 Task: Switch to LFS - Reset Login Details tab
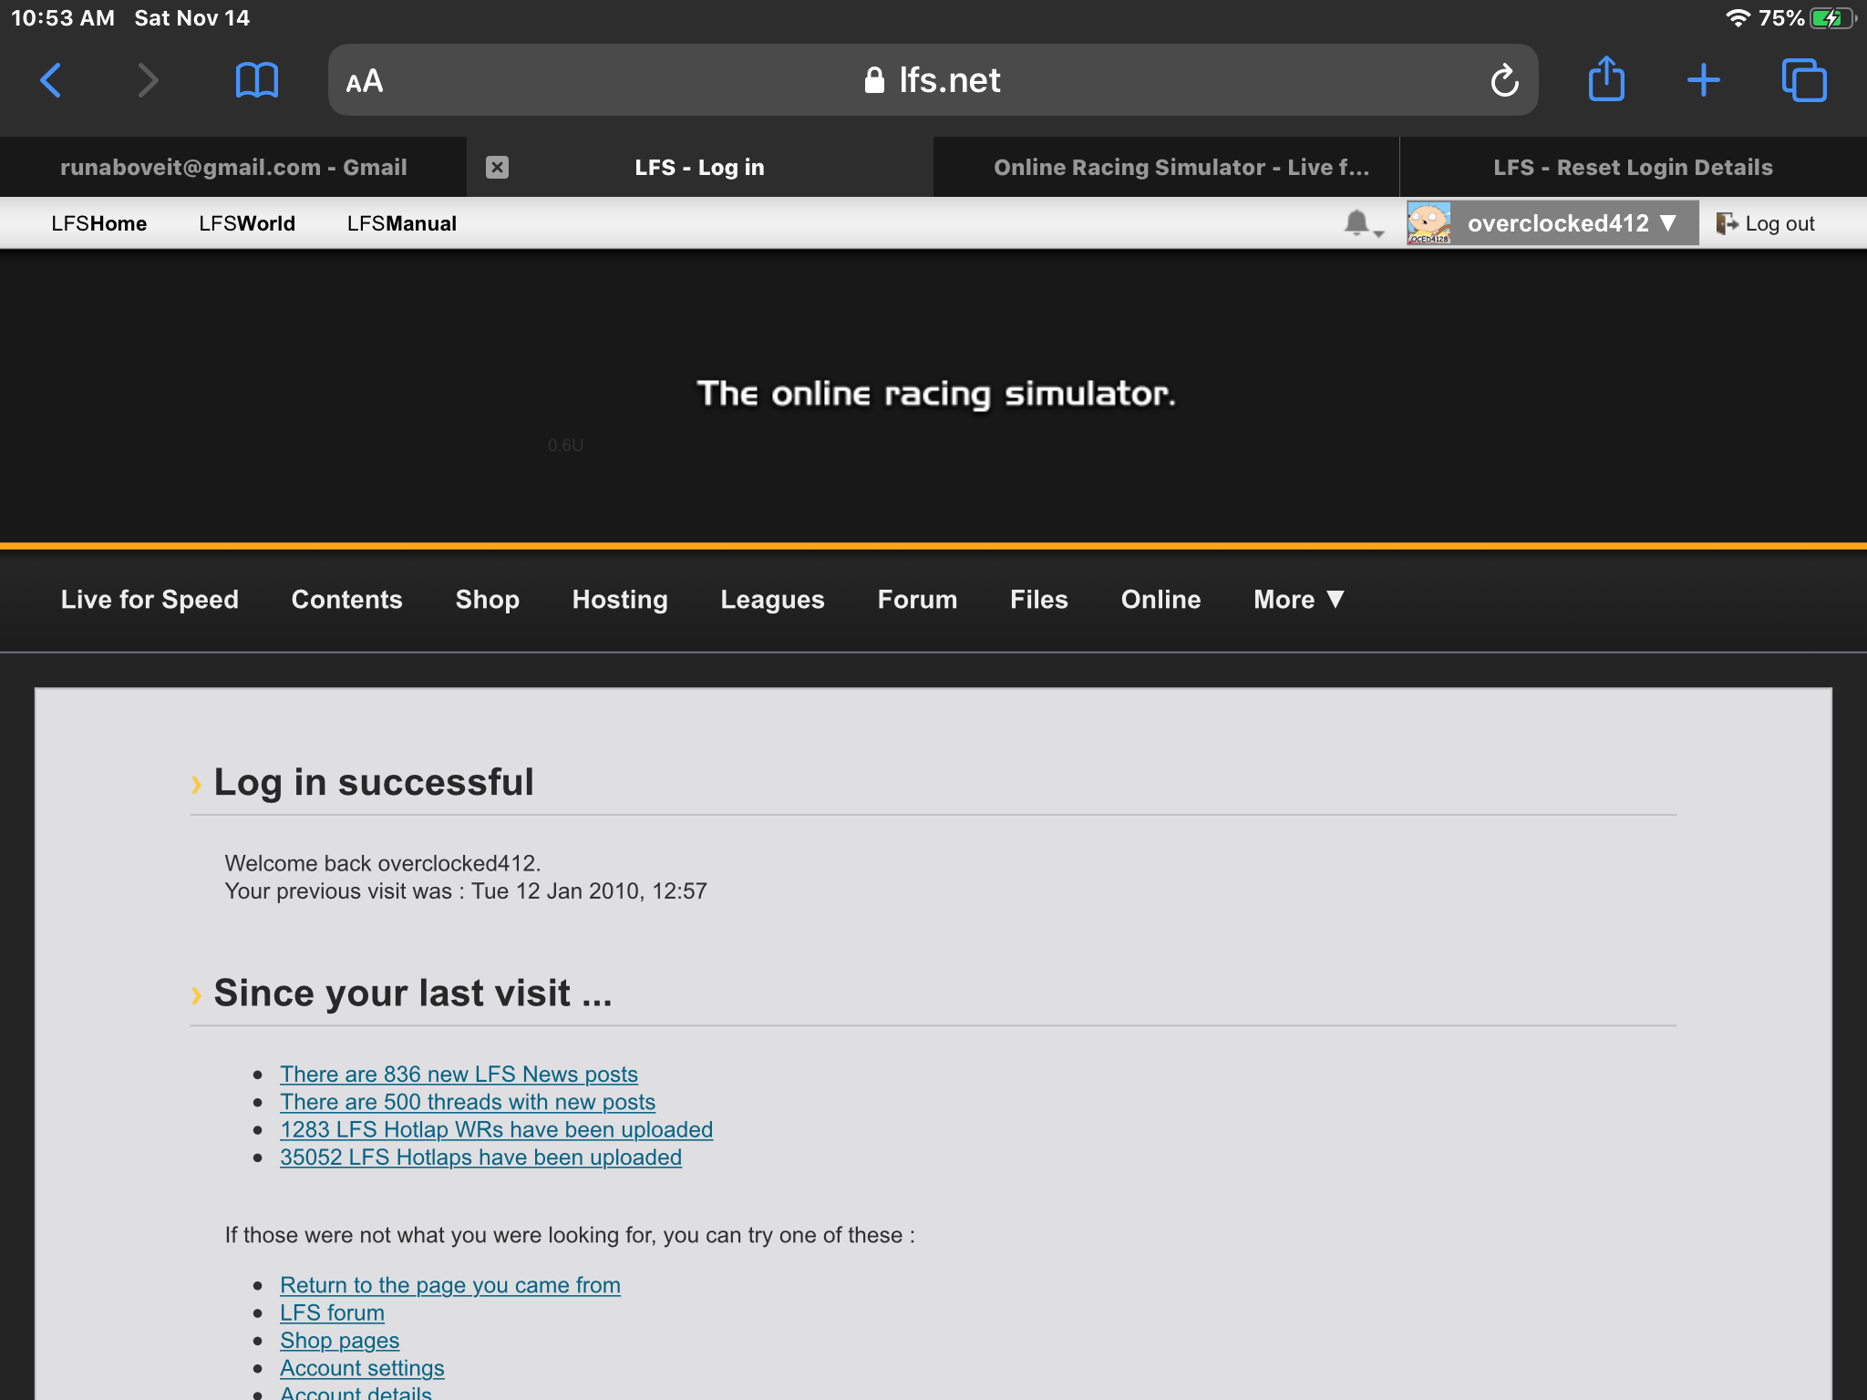pyautogui.click(x=1633, y=168)
